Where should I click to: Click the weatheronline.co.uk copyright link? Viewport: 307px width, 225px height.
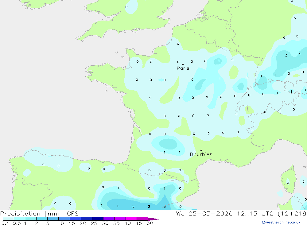coord(281,222)
